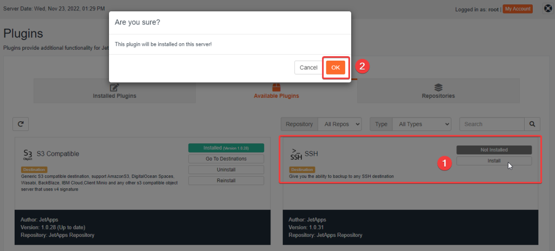Focus the plugin Search field
This screenshot has height=251, width=555.
click(492, 124)
